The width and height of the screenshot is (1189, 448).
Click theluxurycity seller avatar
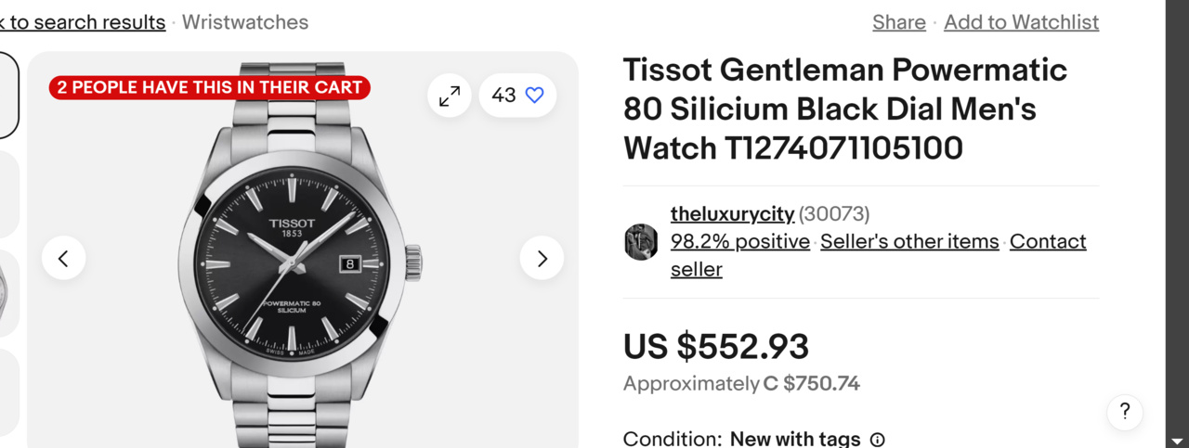point(641,242)
